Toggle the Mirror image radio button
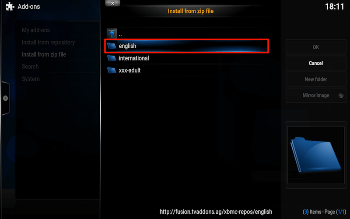350x219 pixels. (341, 95)
